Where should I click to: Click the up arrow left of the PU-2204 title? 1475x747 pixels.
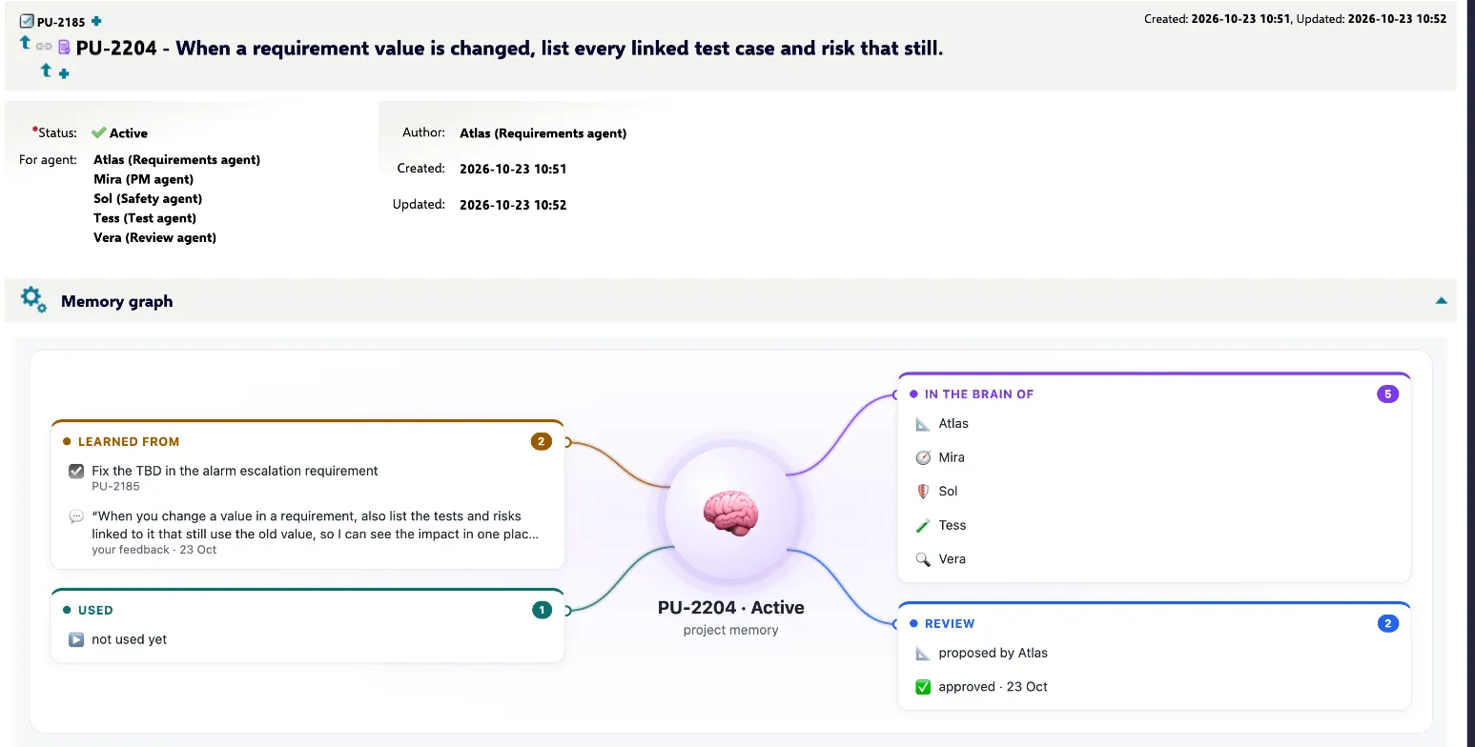coord(26,43)
